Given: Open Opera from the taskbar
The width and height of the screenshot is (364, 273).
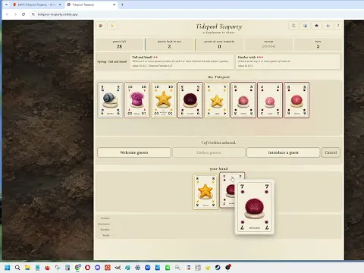Looking at the screenshot, I should [87, 268].
